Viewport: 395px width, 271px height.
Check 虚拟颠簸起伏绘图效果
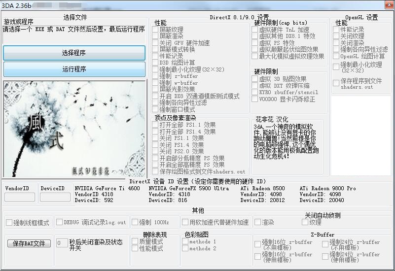254,49
